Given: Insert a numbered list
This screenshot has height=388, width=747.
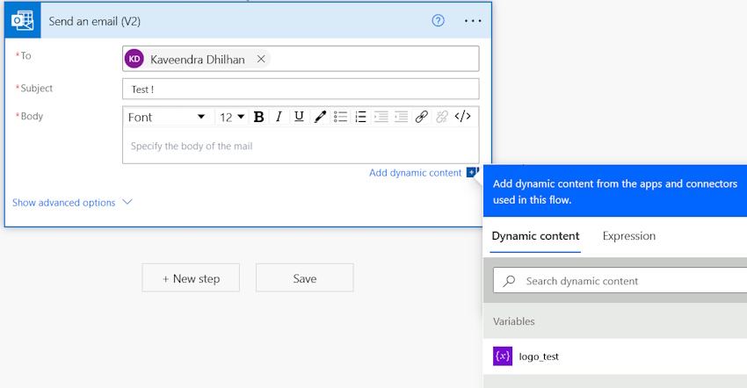Looking at the screenshot, I should tap(360, 117).
